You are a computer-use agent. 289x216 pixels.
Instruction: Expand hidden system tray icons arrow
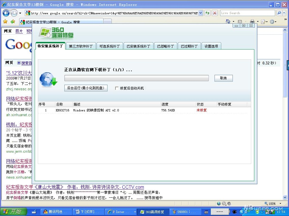tap(242, 212)
